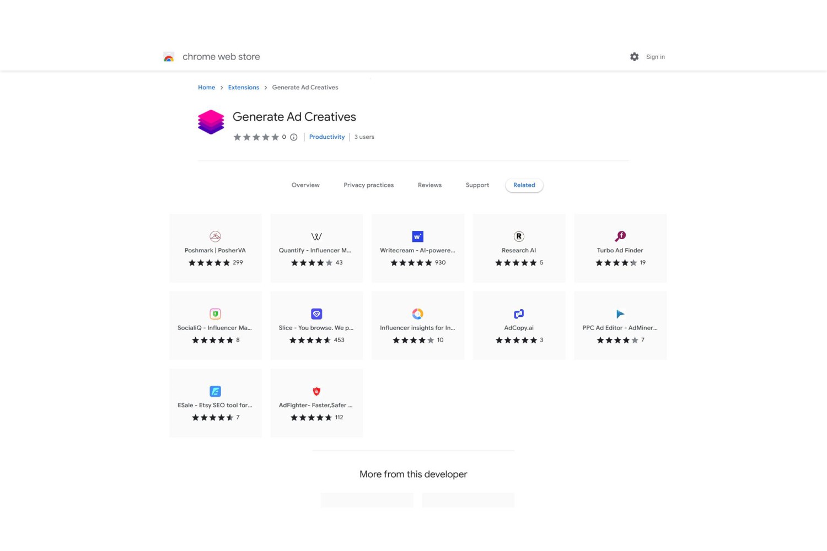The height and width of the screenshot is (551, 827).
Task: Click the rating info icon beside 0
Action: tap(294, 137)
